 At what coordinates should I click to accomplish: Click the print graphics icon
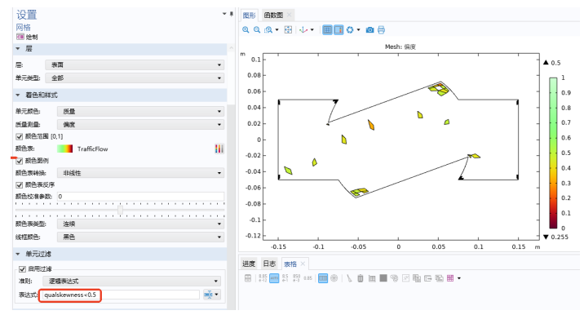(381, 30)
